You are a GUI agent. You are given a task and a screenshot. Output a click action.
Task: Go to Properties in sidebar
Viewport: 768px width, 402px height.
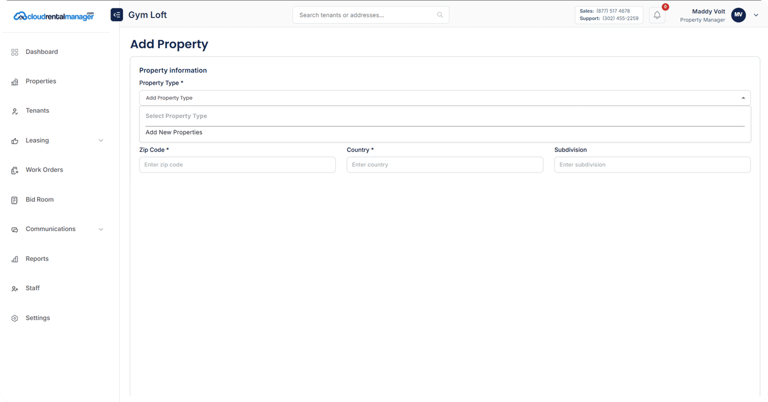click(41, 81)
